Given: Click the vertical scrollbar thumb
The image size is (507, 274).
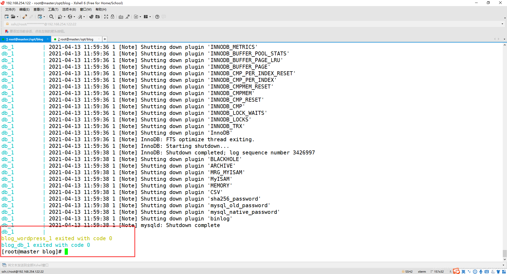Looking at the screenshot, I should click(x=505, y=253).
